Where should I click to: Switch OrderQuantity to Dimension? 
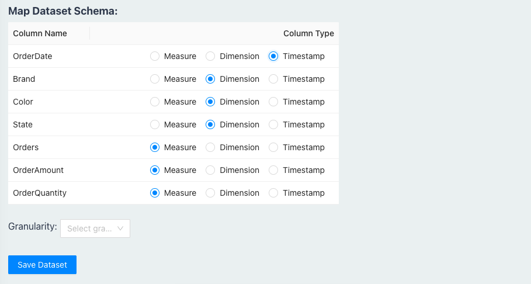pyautogui.click(x=211, y=193)
